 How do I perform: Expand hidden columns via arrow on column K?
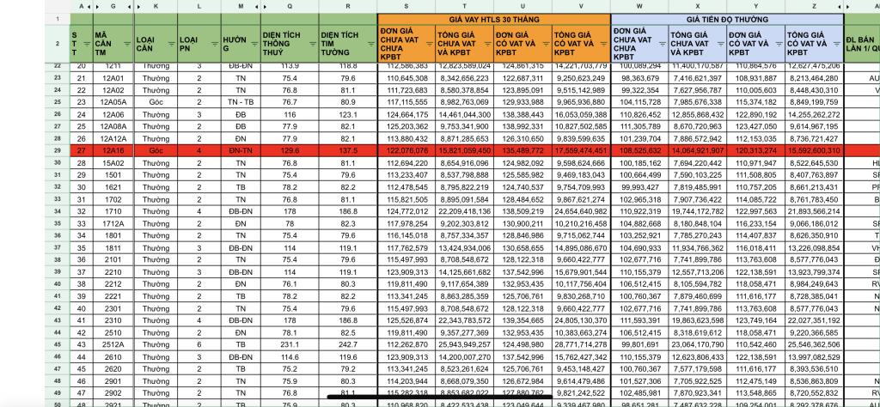pos(138,6)
